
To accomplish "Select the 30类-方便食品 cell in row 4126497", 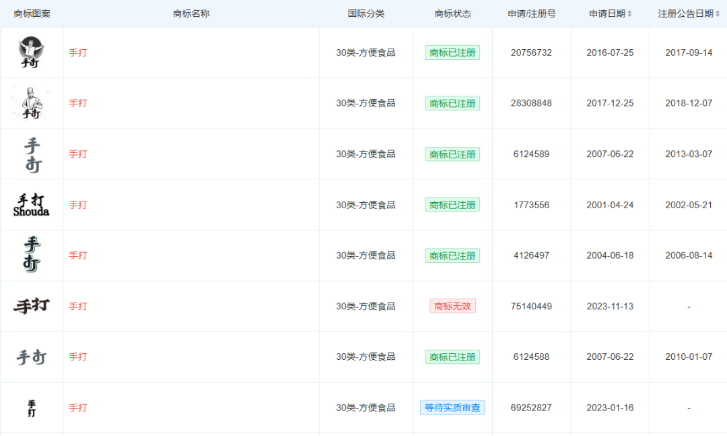I will coord(366,255).
